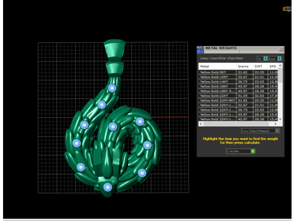The image size is (294, 221).
Task: Click the table's scroll left arrow
Action: pos(201,124)
